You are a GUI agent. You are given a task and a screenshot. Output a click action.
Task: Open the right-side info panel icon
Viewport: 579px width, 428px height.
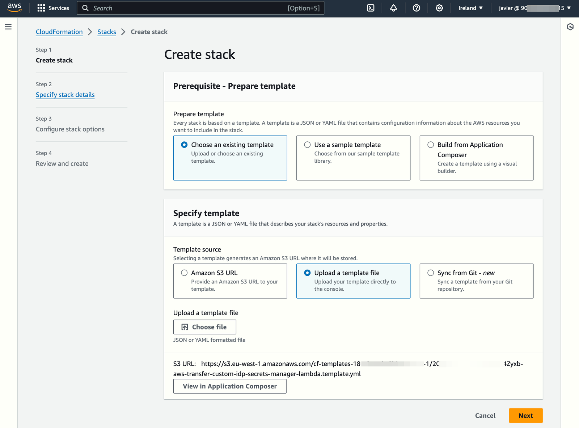(570, 27)
